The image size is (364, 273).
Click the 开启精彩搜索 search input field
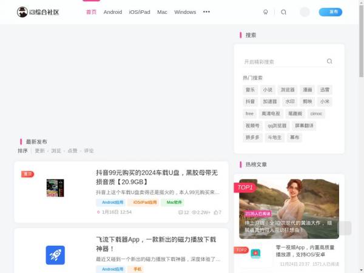point(282,61)
